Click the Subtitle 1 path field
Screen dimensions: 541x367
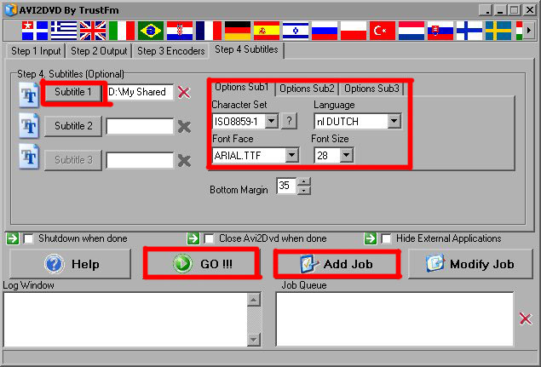click(x=140, y=92)
